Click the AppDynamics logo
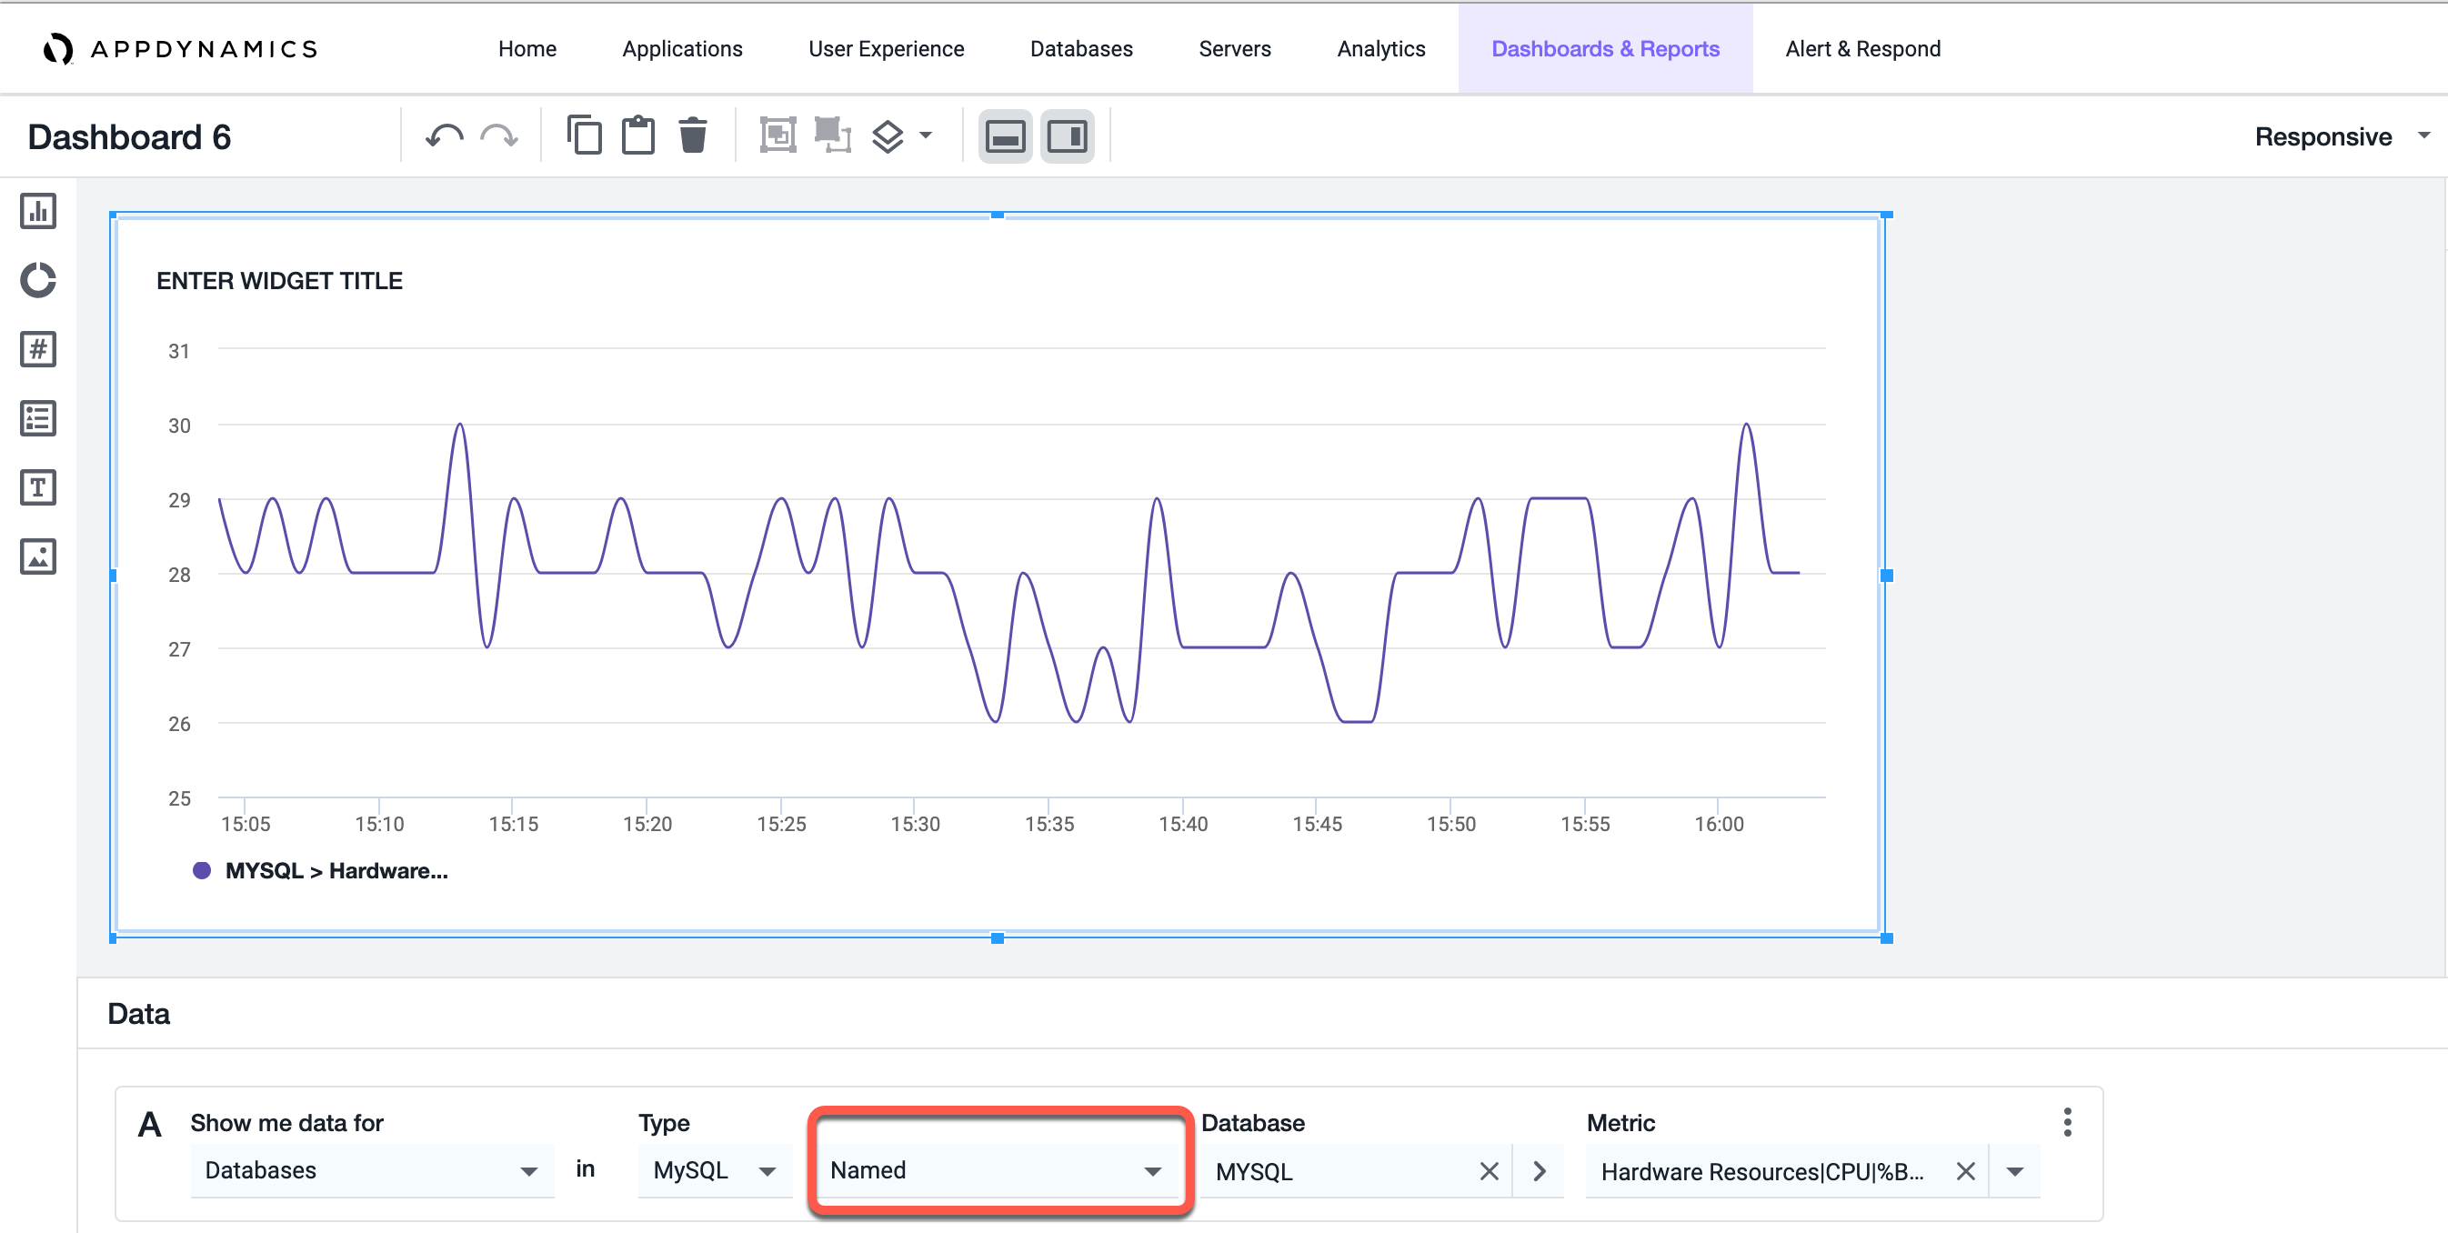2448x1233 pixels. [181, 49]
